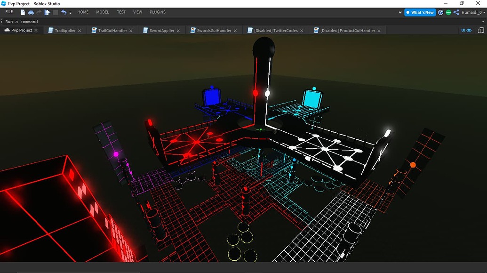Screen dimensions: 487x273
Task: Click the Share icon near the username
Action: pyautogui.click(x=456, y=12)
